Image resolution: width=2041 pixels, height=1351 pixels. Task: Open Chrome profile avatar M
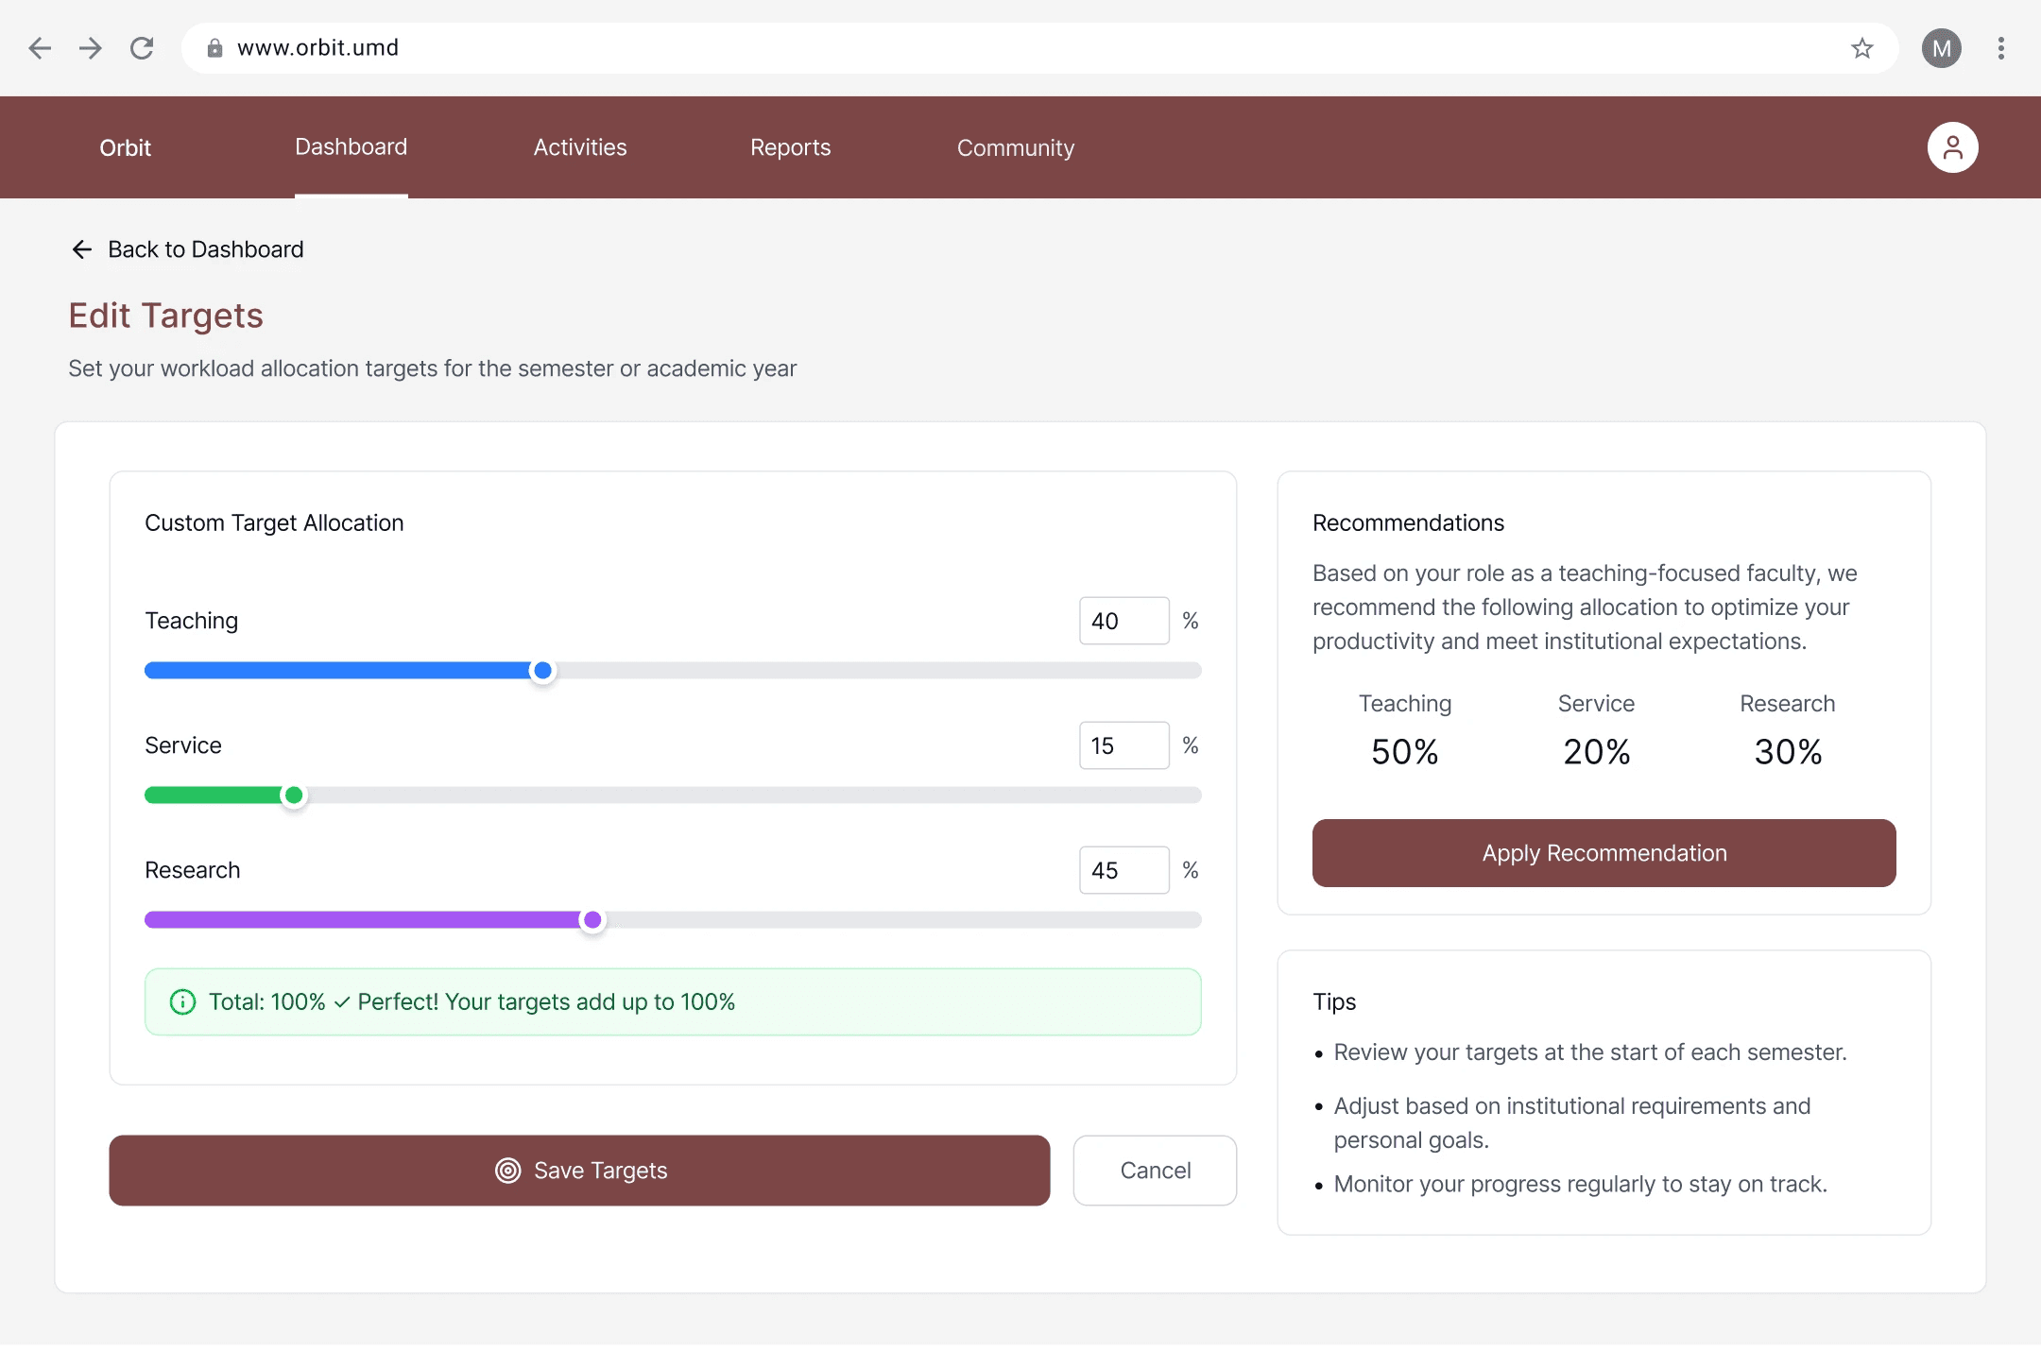pos(1941,48)
